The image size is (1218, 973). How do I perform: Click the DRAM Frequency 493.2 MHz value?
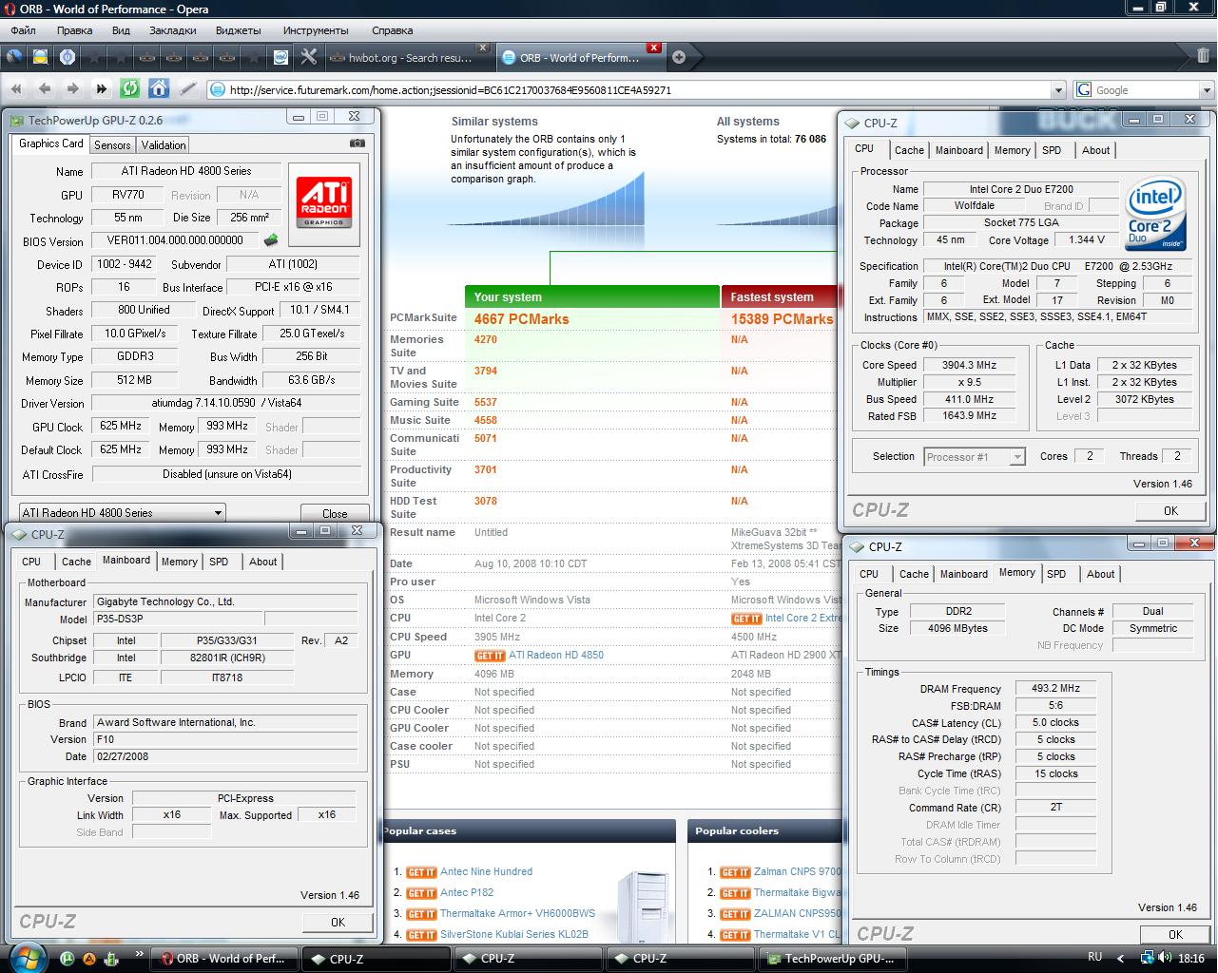pos(1054,689)
